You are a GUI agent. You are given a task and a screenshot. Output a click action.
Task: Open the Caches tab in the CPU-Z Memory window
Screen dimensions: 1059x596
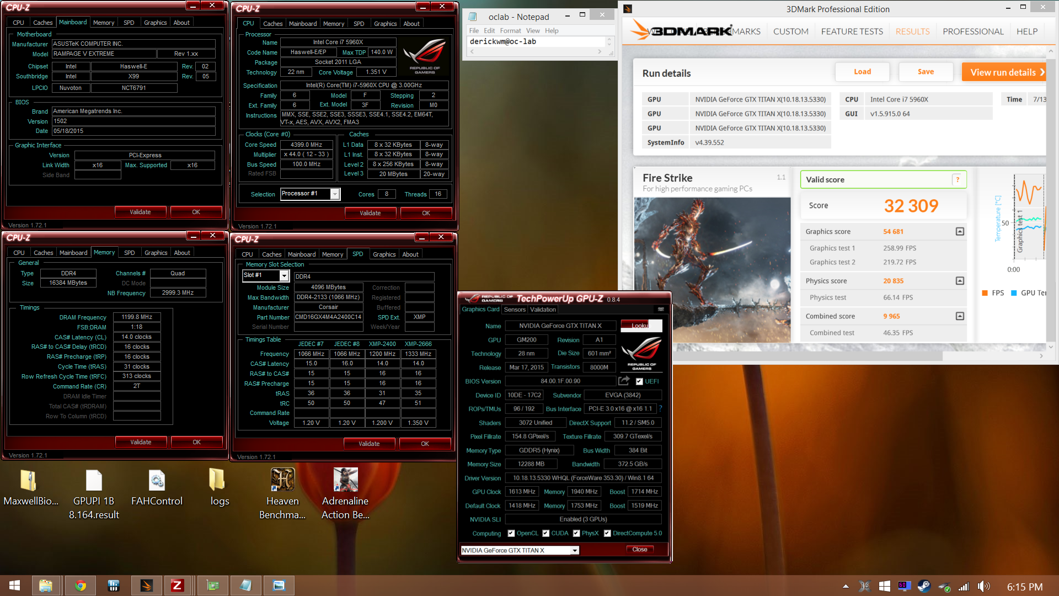(44, 253)
